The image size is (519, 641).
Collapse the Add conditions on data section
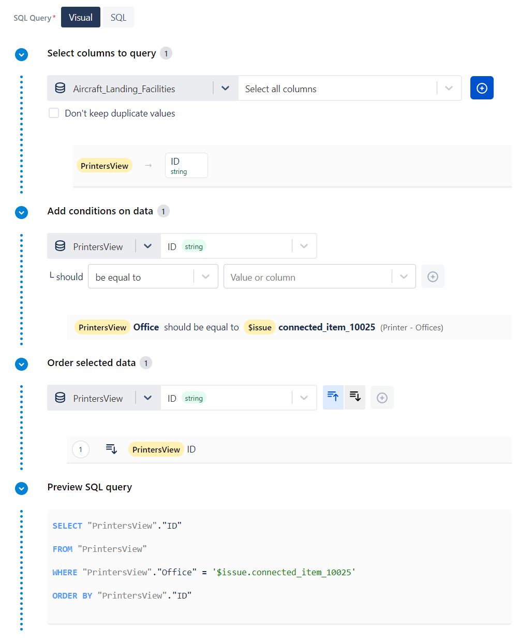click(x=21, y=212)
